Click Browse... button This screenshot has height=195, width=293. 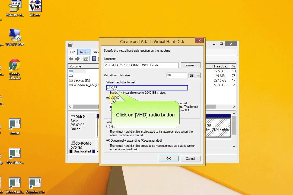pos(190,65)
